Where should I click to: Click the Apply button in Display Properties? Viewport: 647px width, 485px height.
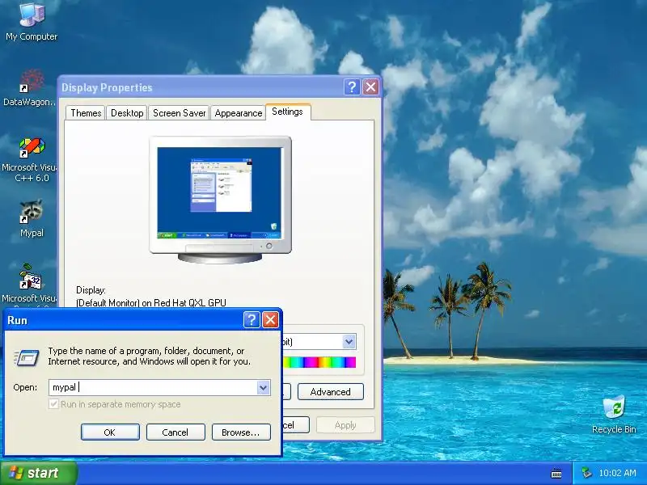pos(345,425)
